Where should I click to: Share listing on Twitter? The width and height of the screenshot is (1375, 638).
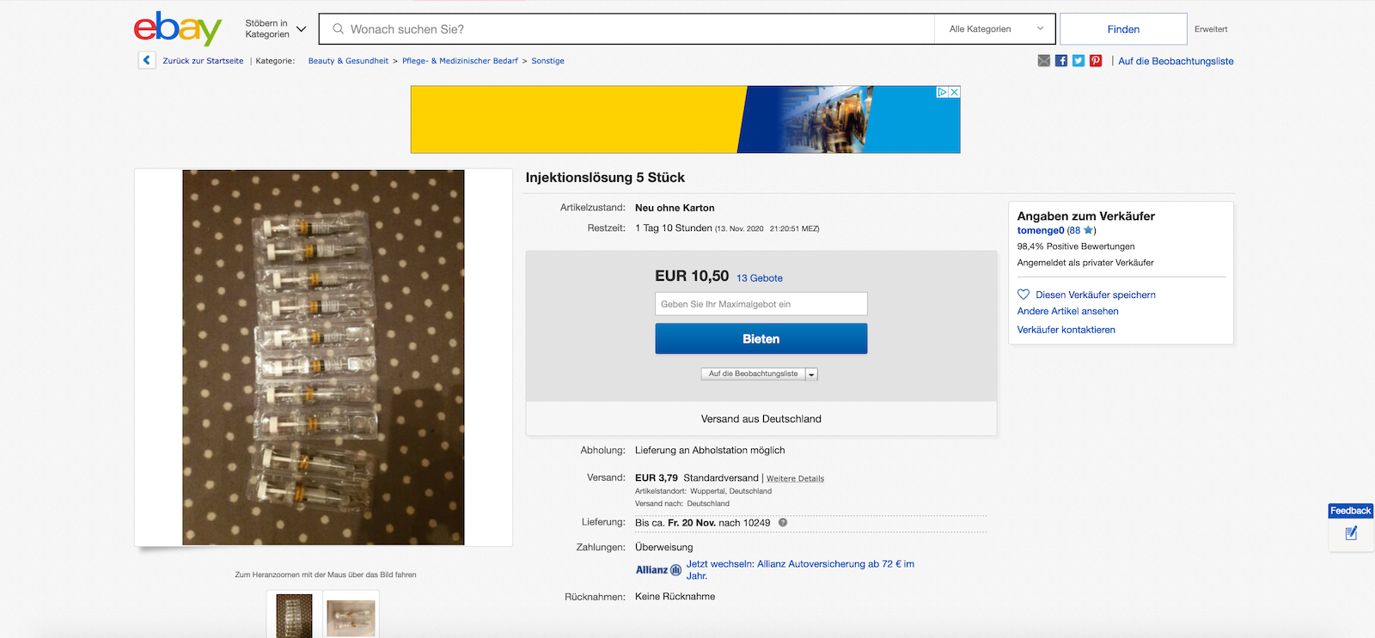pos(1079,61)
